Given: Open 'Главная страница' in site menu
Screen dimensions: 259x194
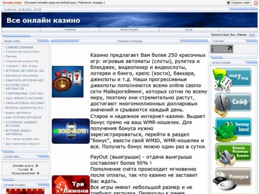Looking at the screenshot, I should [19, 47].
